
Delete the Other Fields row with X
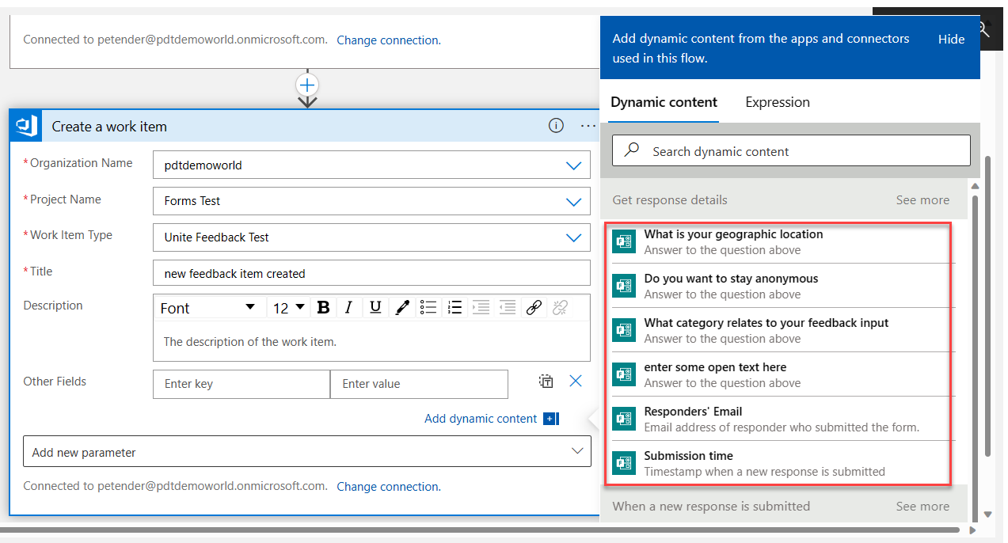[x=576, y=382]
